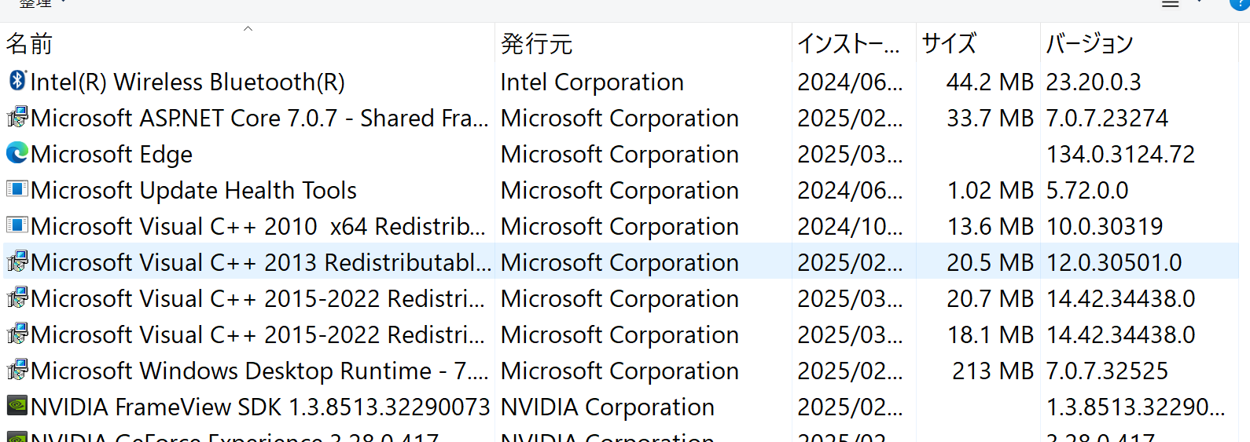The width and height of the screenshot is (1250, 442).
Task: Select the Visual C++ 2015-2022 name in the 18.1 MB row
Action: tap(258, 334)
